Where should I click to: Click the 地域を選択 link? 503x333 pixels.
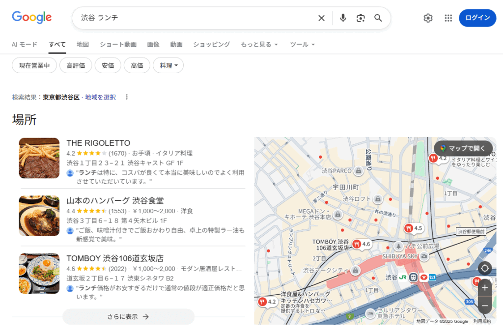pos(100,97)
